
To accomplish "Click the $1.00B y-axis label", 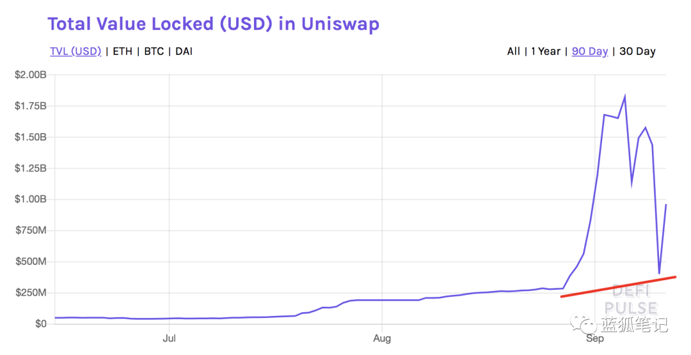I will (x=31, y=200).
